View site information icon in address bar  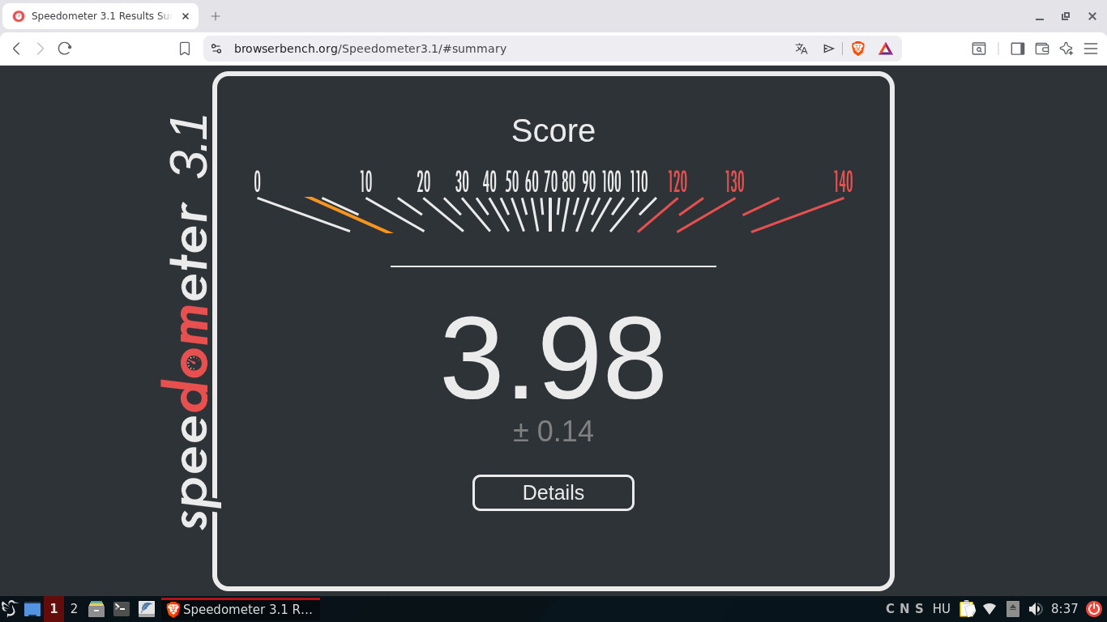click(216, 49)
